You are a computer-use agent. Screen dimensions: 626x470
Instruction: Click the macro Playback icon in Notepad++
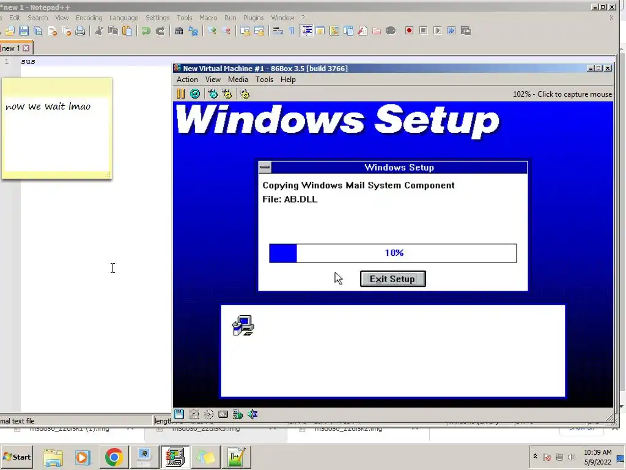pyautogui.click(x=438, y=31)
